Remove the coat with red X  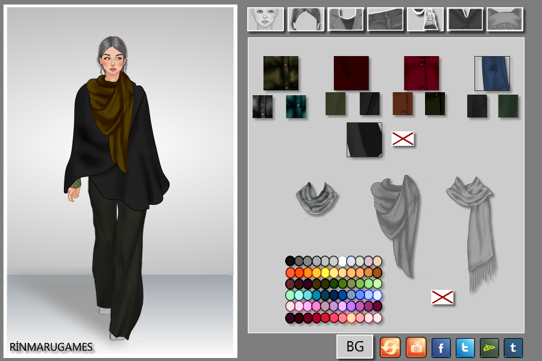(403, 139)
